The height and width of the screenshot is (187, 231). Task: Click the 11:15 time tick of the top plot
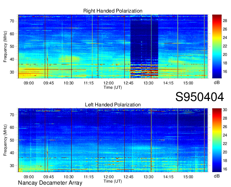89,83
